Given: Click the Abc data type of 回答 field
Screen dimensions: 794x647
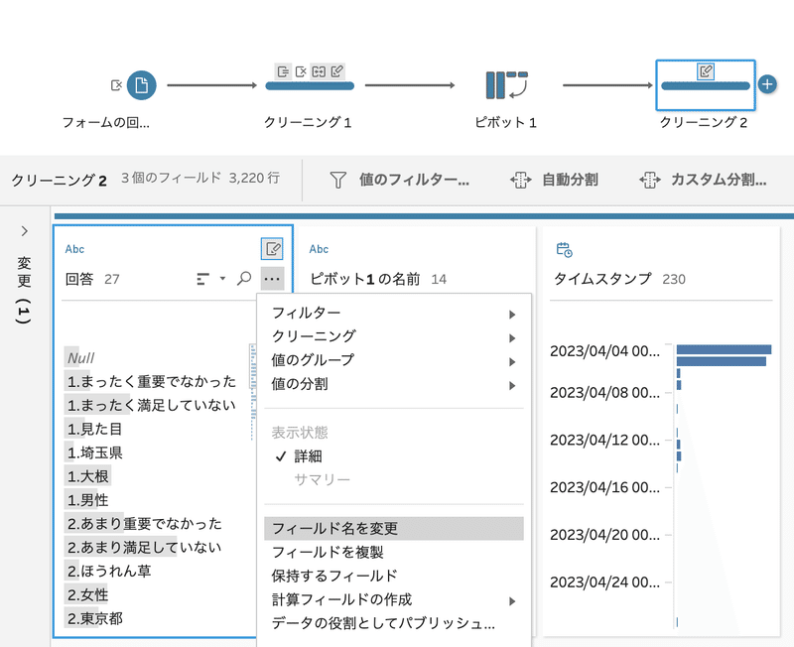Looking at the screenshot, I should click(74, 249).
